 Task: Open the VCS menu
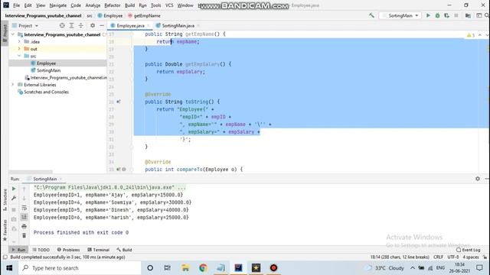[169, 5]
